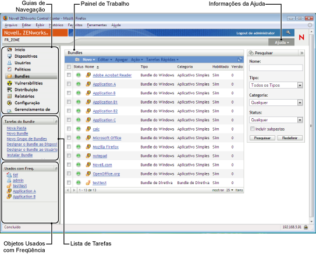The image size is (316, 254).
Task: Enable Incluir subpastas checkbox
Action: point(252,129)
